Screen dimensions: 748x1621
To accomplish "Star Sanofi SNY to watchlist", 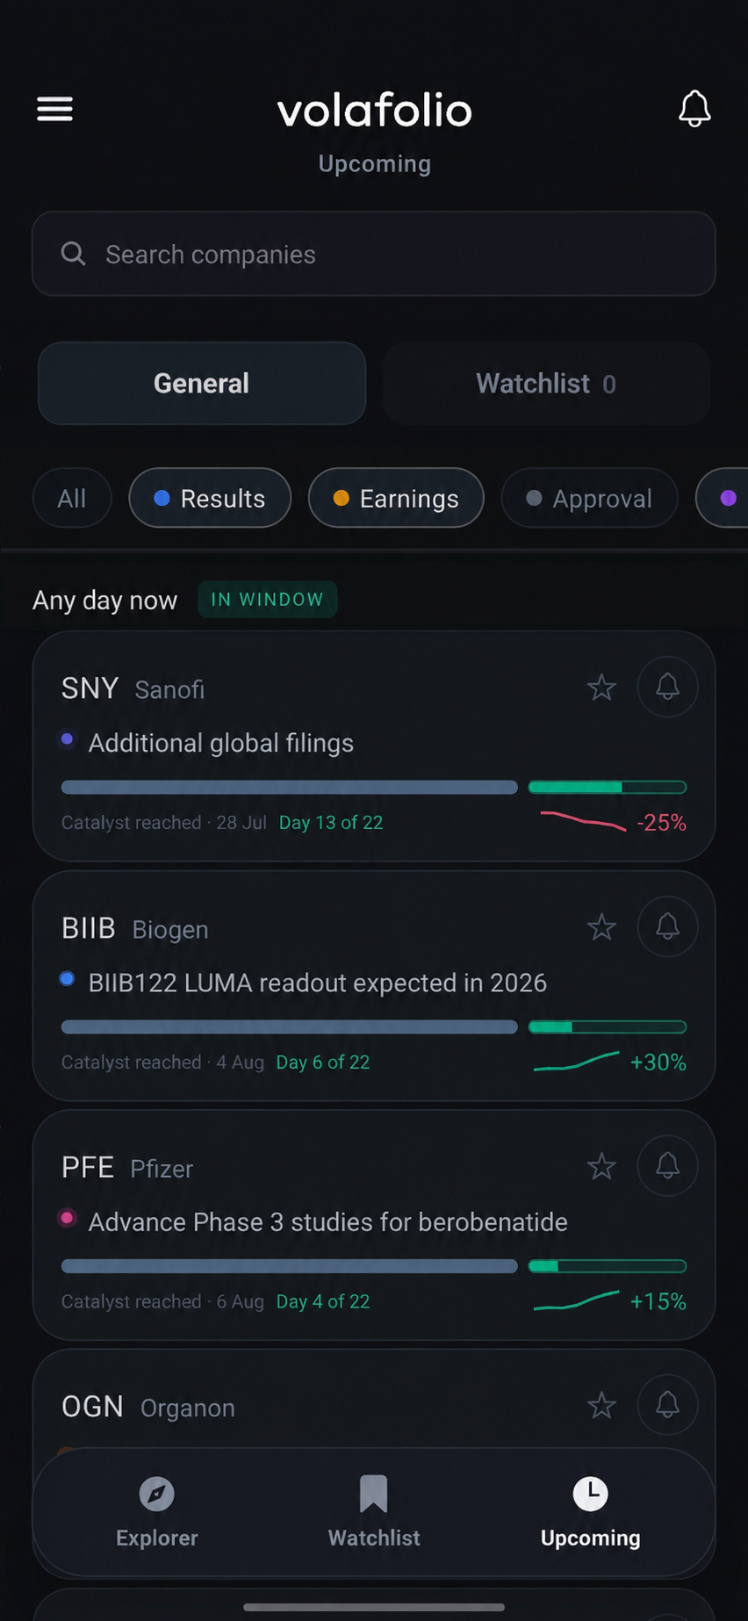I will click(x=601, y=688).
